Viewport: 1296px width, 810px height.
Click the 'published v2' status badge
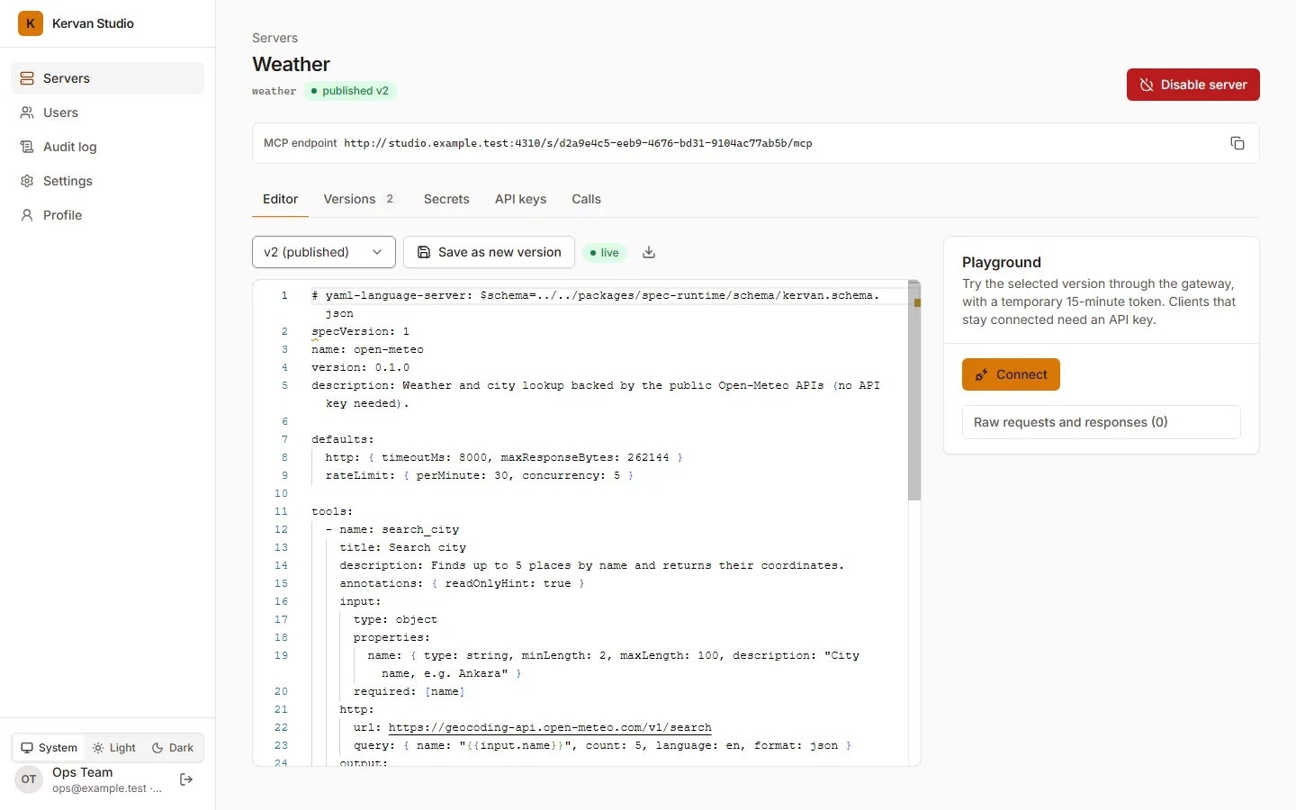(x=349, y=91)
